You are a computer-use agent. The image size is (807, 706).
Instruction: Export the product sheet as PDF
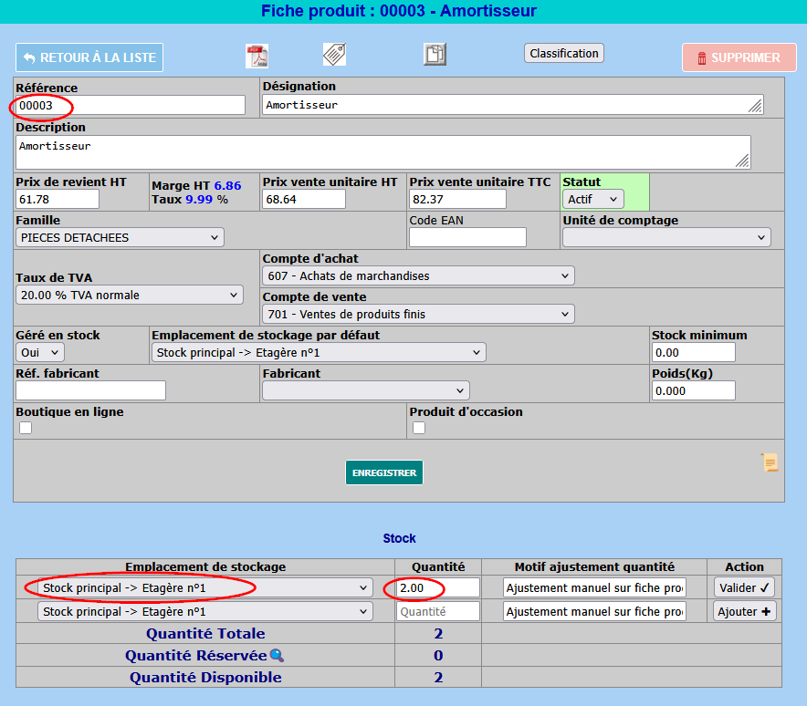(257, 57)
